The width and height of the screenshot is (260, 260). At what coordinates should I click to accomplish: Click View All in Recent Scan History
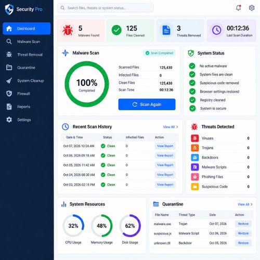pyautogui.click(x=171, y=127)
